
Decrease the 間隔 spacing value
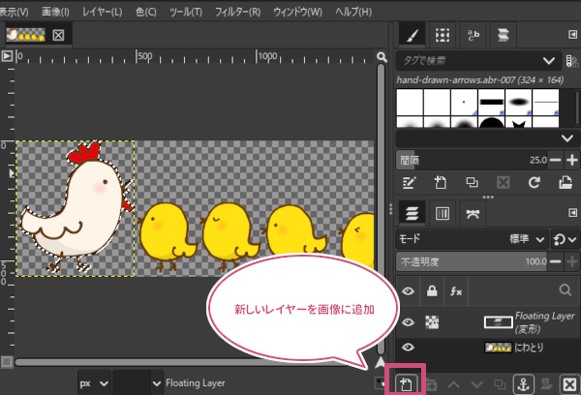(555, 160)
